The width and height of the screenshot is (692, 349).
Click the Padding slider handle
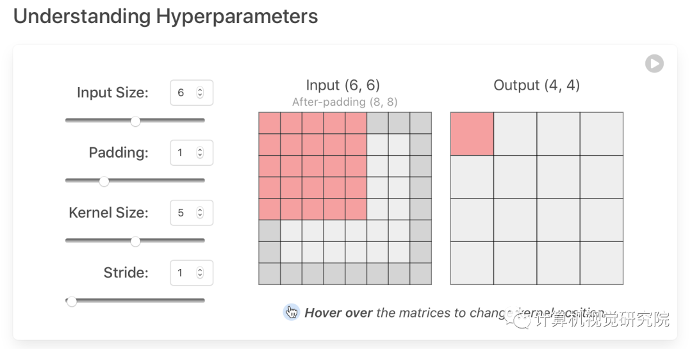pos(104,181)
